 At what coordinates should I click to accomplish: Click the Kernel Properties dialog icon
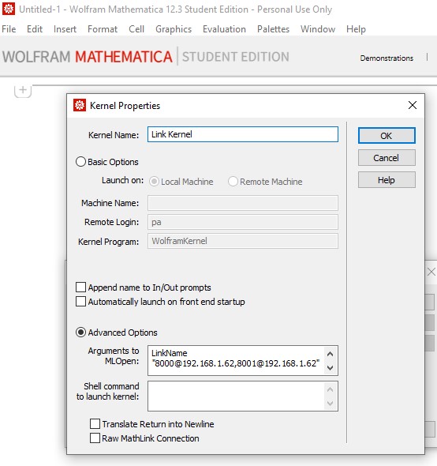80,105
